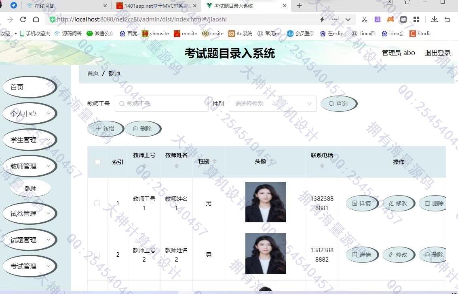Open the 请选择性别 dropdown
Screen dimensions: 458x294
click(x=272, y=104)
